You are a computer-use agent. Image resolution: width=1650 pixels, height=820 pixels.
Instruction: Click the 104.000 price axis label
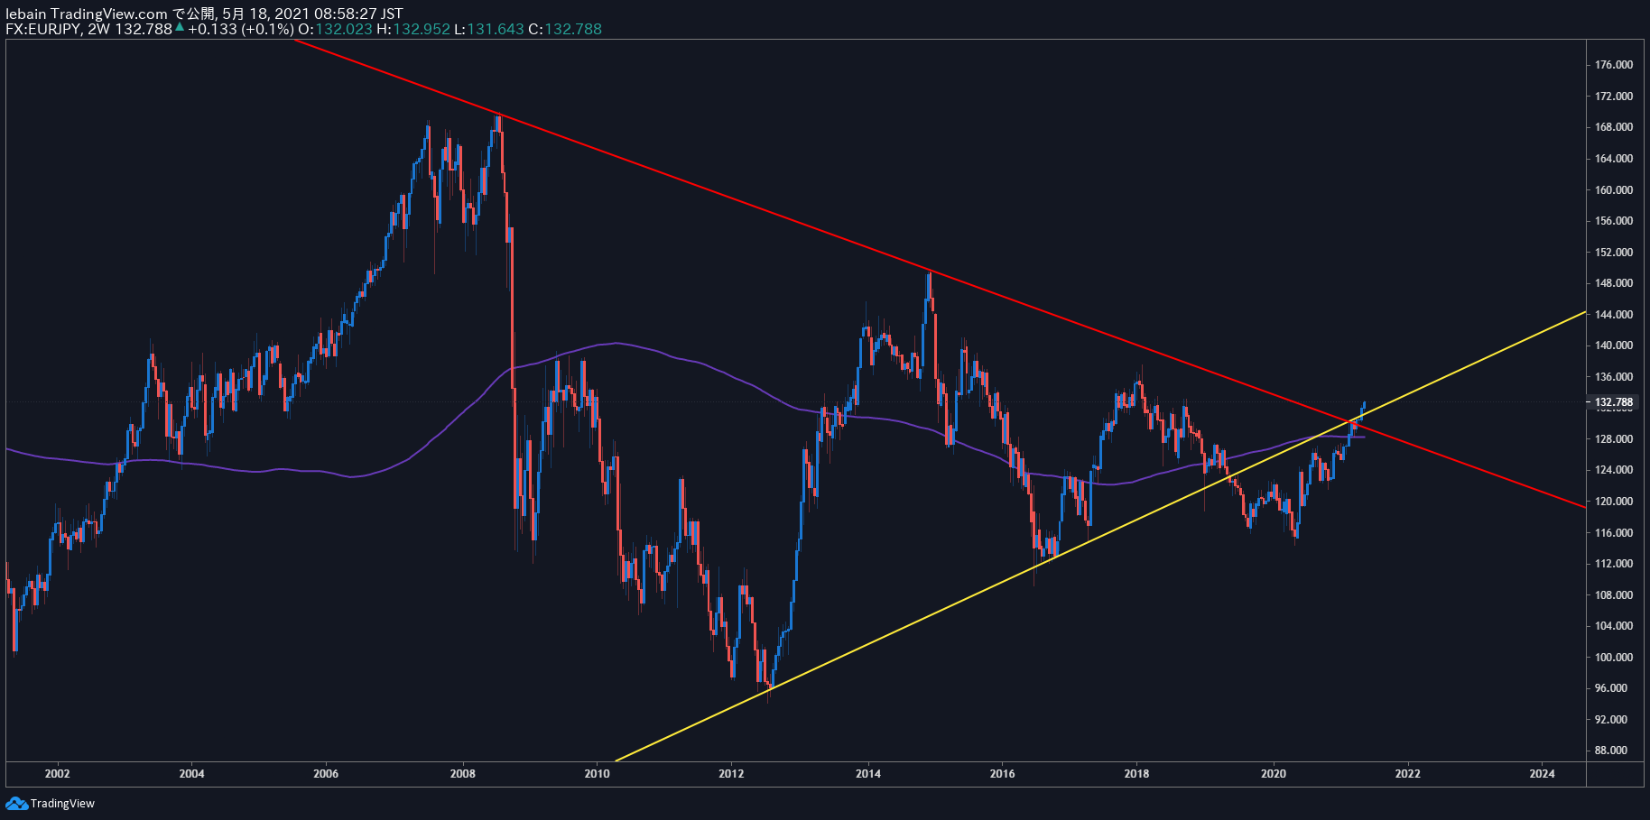(x=1614, y=626)
